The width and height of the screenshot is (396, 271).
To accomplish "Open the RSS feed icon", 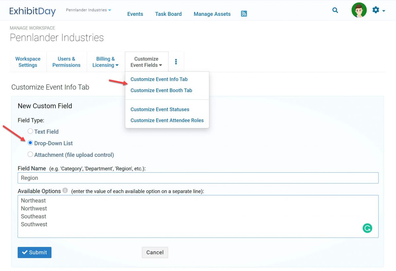I will (x=244, y=14).
